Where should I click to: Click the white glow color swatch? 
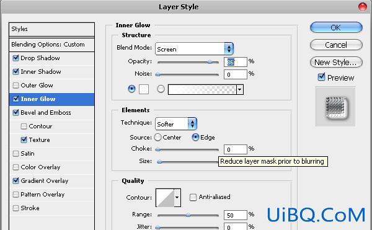tap(144, 89)
